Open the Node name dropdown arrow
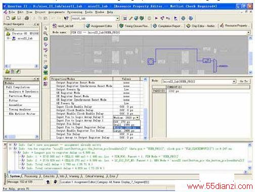The image size is (255, 192). [x=248, y=32]
